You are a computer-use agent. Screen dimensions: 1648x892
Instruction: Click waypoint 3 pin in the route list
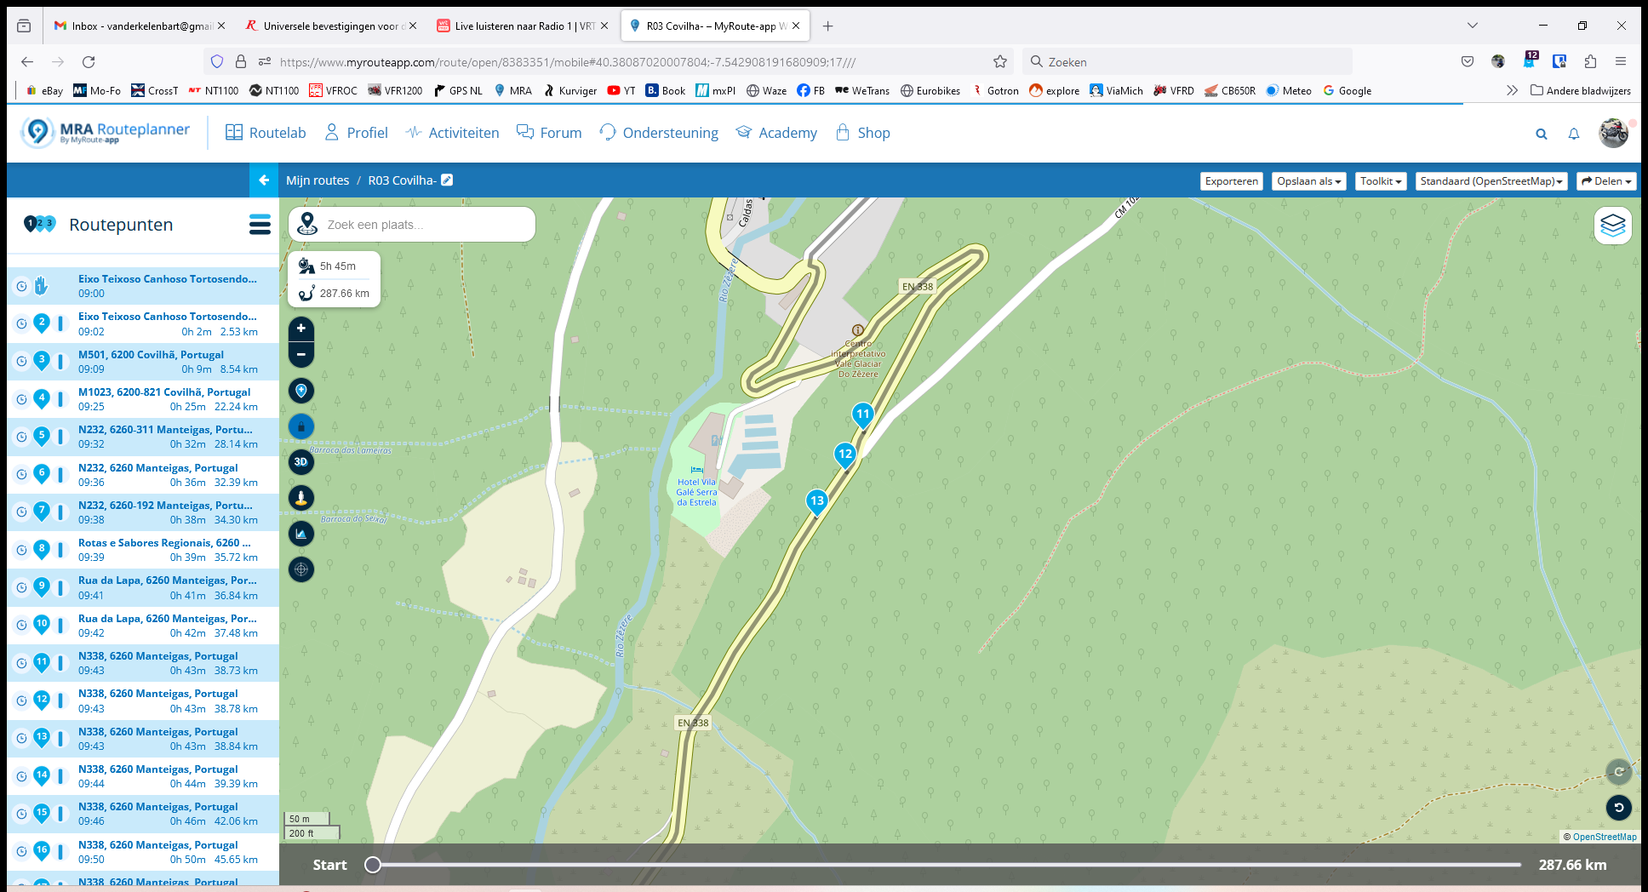[x=42, y=361]
